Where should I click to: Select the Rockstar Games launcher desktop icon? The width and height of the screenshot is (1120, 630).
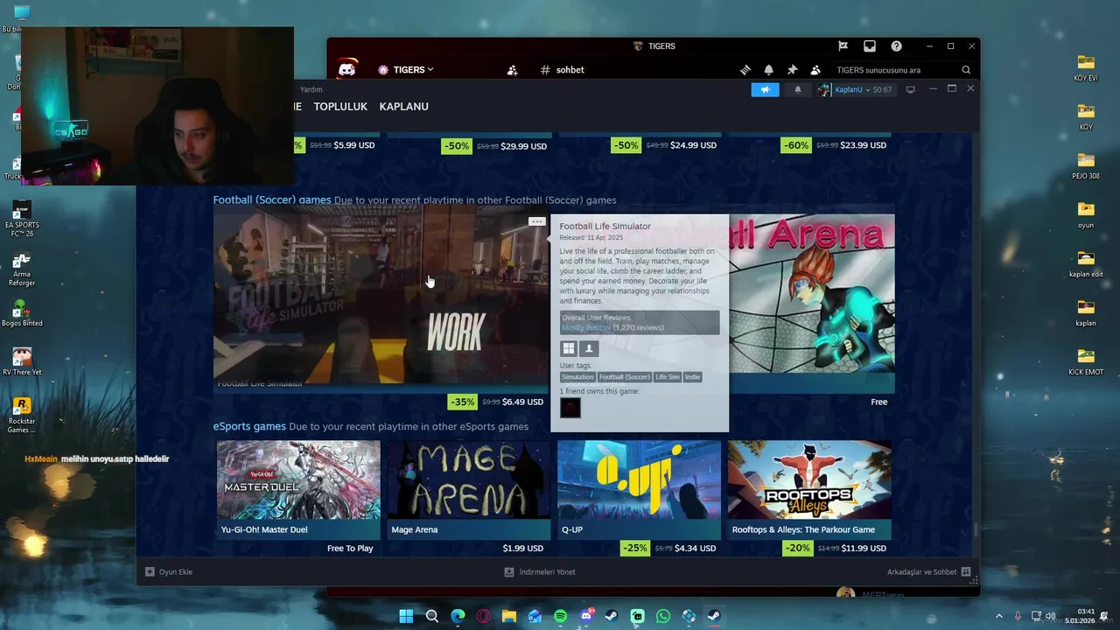coord(22,415)
